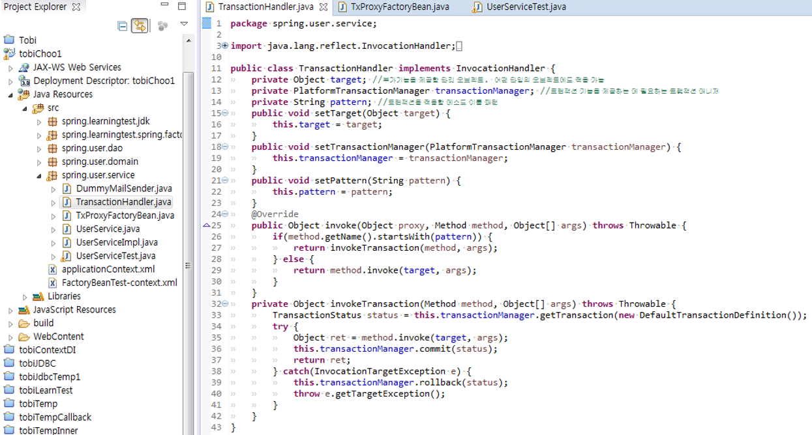Collapse spring.user.service package

pos(39,176)
